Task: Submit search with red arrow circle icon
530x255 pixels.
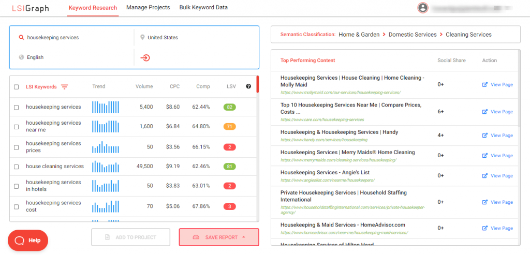Action: click(x=145, y=58)
